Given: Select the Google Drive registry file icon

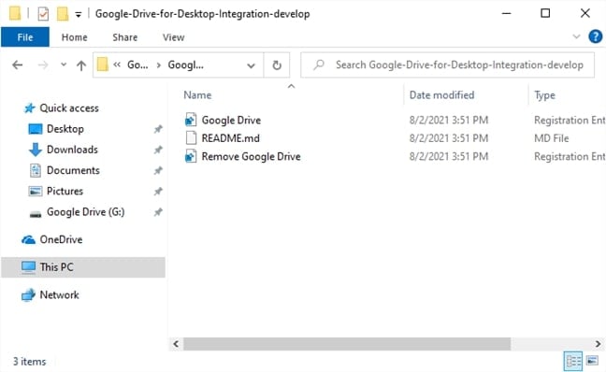Looking at the screenshot, I should pyautogui.click(x=191, y=120).
